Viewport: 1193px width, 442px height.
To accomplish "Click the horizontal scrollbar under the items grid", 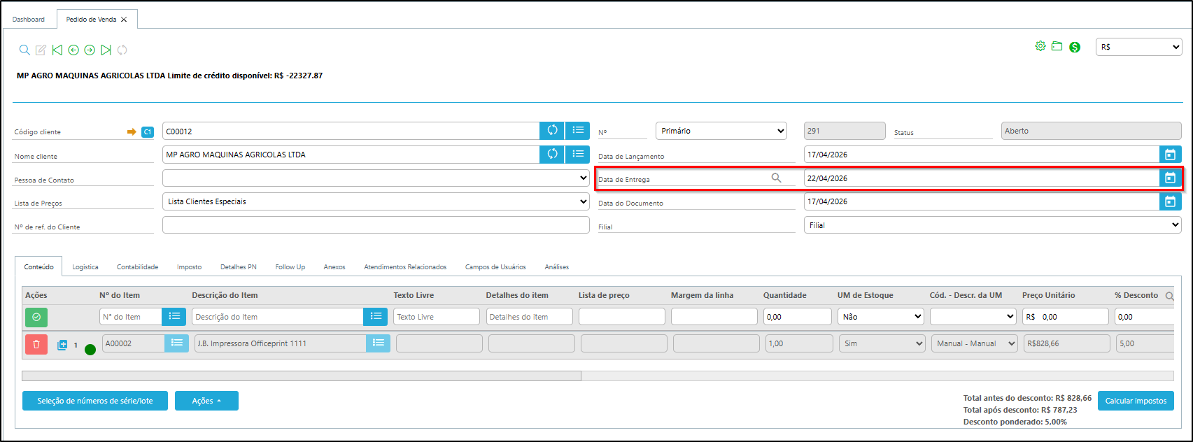I will [302, 376].
